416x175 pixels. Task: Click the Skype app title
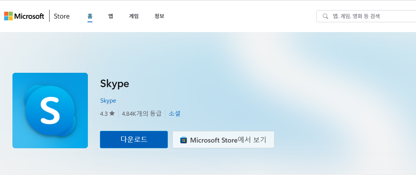click(x=115, y=84)
